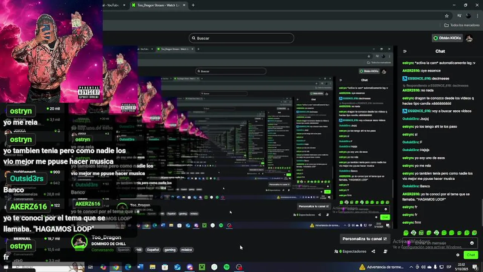
Task: Open Windows notification center
Action: tap(475, 267)
